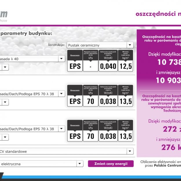Open the small dropdown beneath the λ 40 selector
The height and width of the screenshot is (181, 181).
(x=6, y=67)
